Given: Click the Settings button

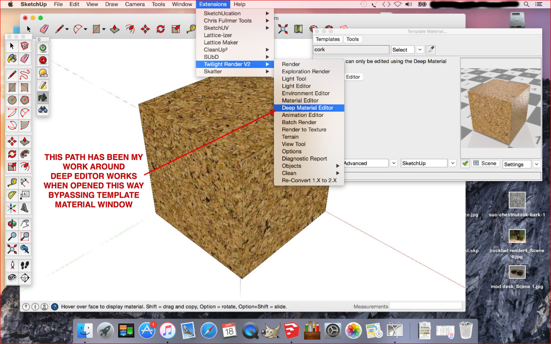Looking at the screenshot, I should [x=517, y=164].
